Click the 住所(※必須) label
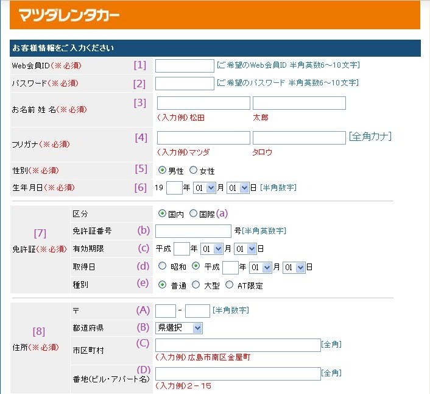430x394 pixels. pos(36,347)
